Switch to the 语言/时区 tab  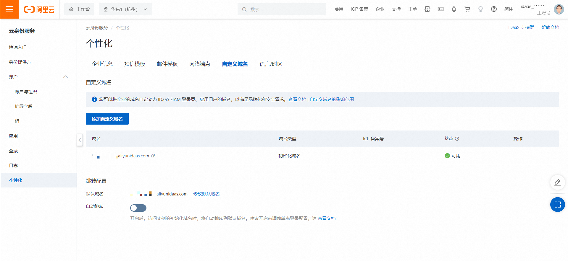[271, 64]
